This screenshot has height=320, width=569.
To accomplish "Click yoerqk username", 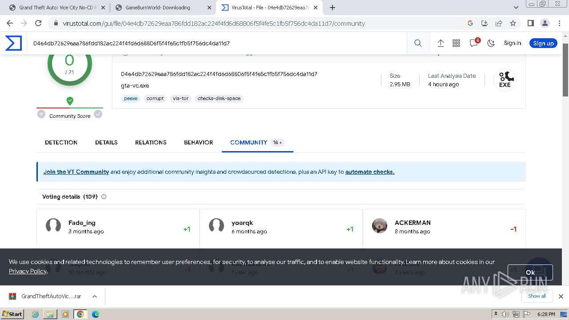I will [242, 223].
